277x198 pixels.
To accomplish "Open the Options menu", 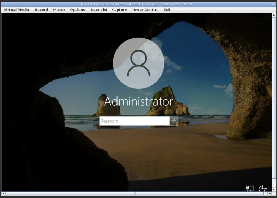I will click(78, 10).
